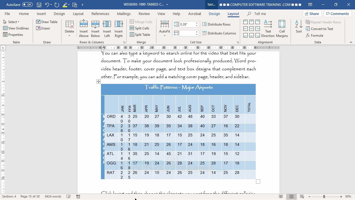Click the Undo icon
355x200 pixels.
47,5
